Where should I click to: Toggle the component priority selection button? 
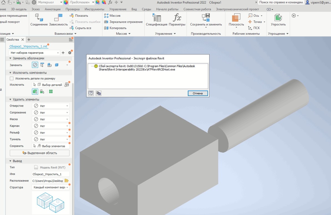pos(42,92)
